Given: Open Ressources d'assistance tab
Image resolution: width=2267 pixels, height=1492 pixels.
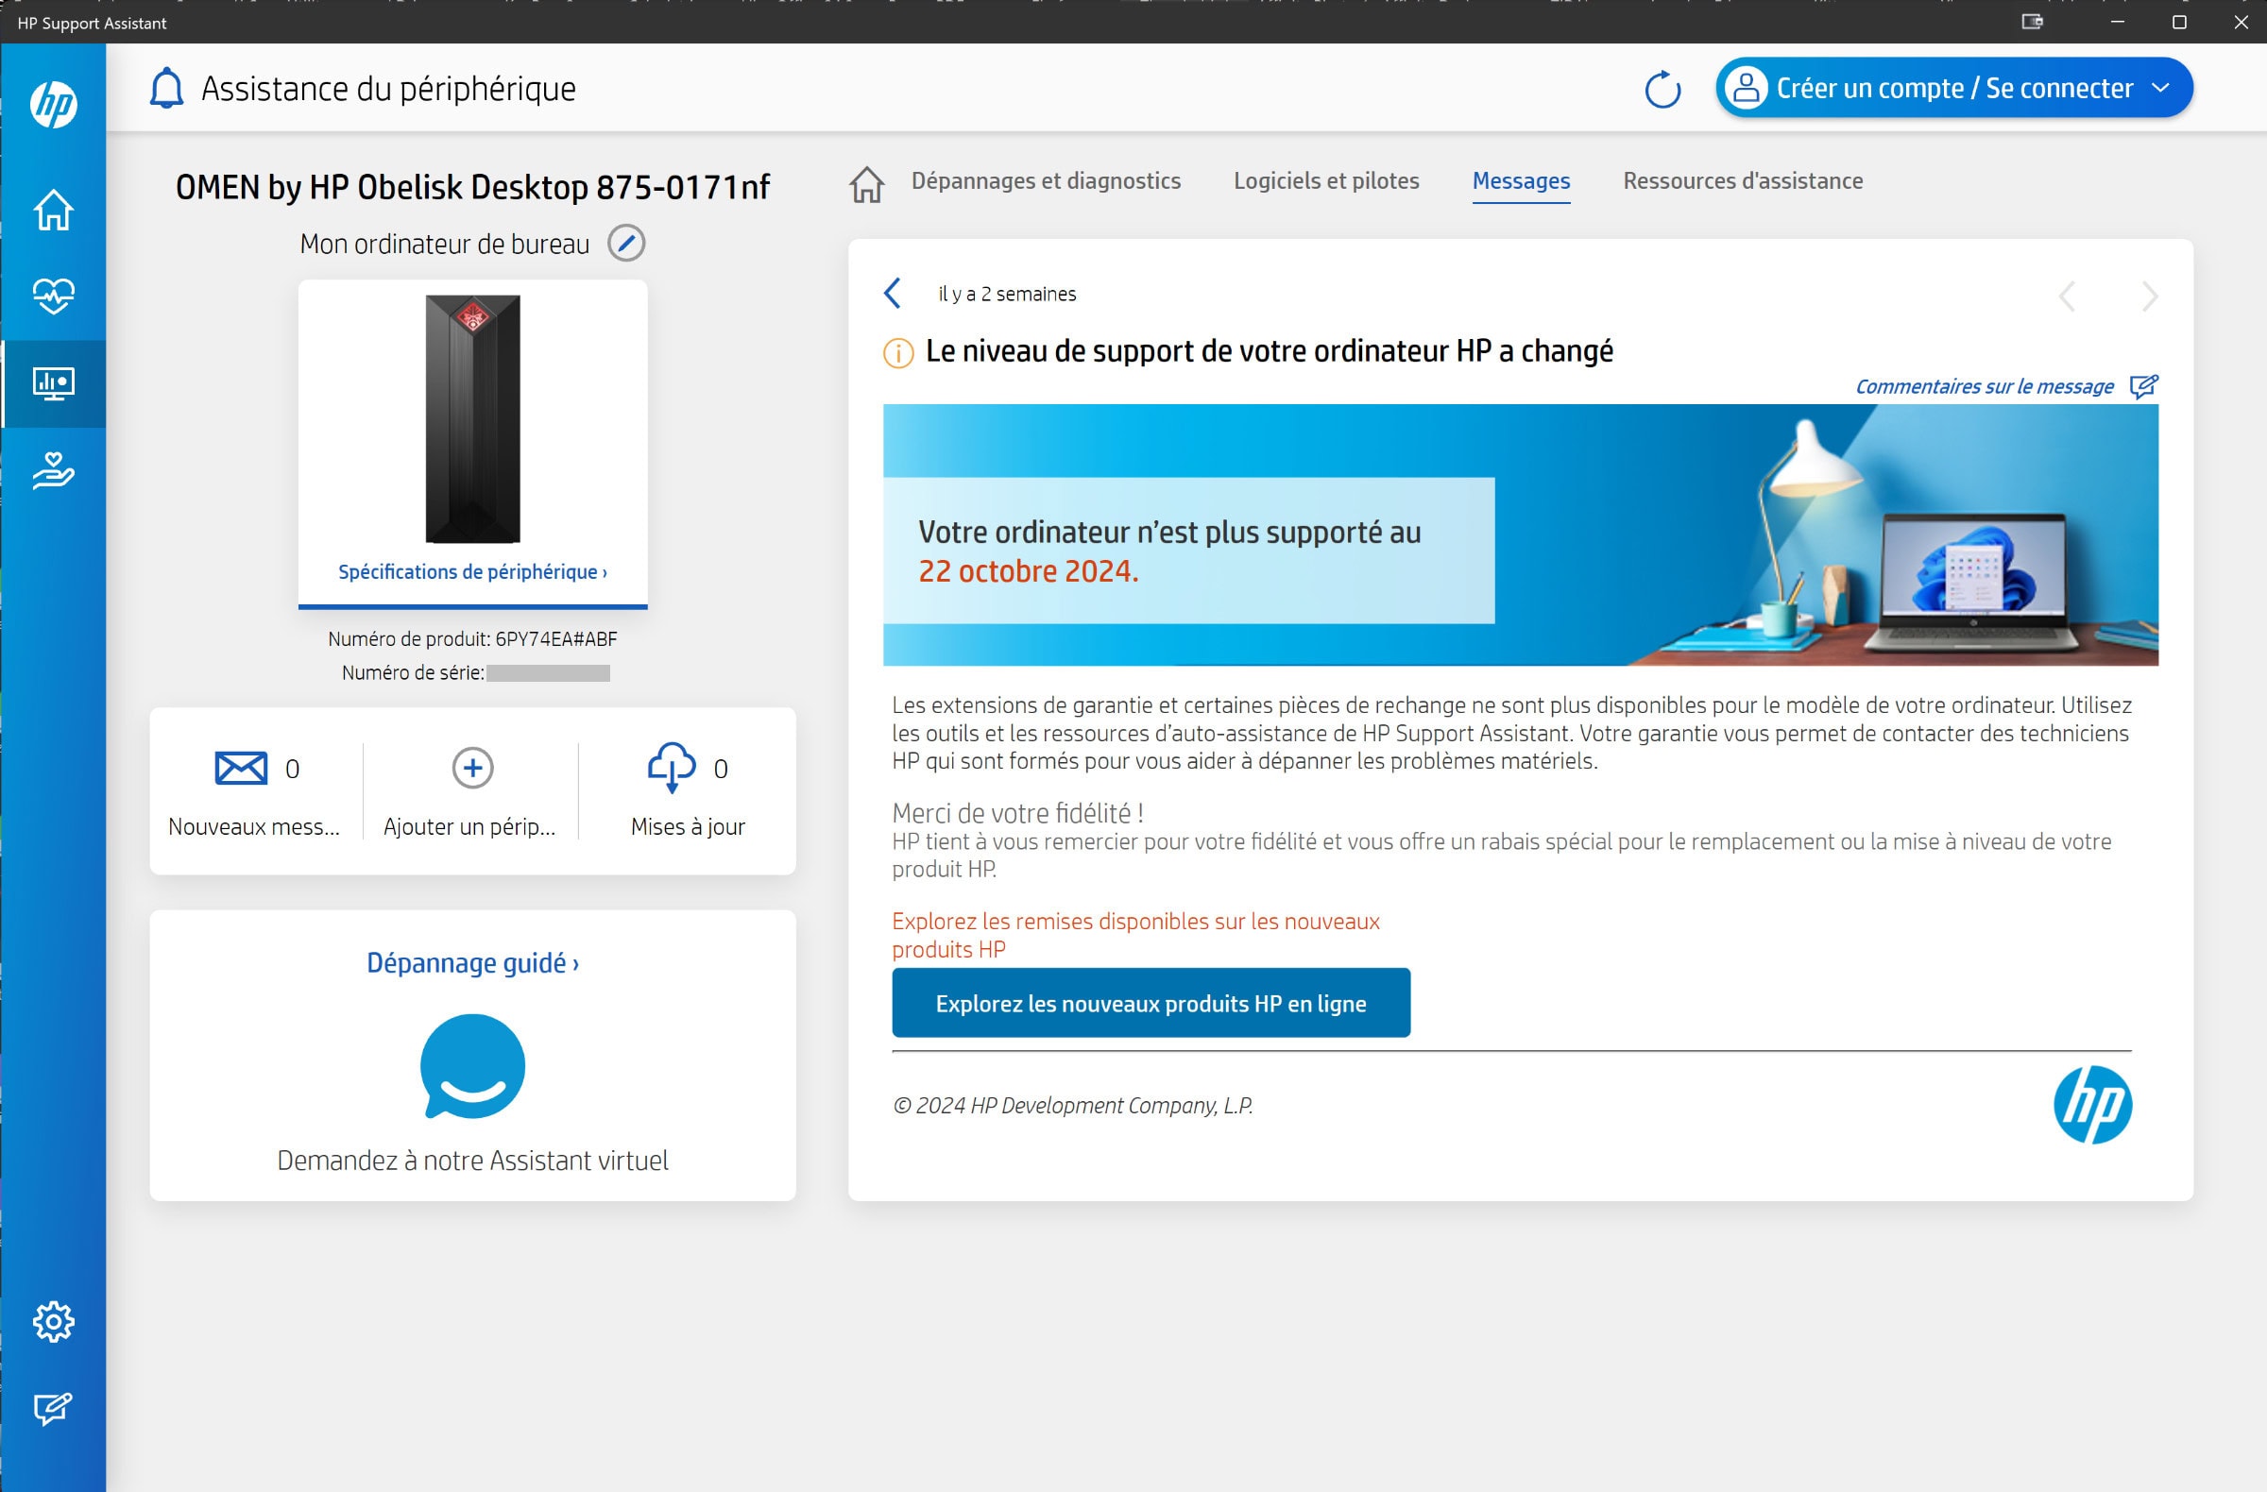Looking at the screenshot, I should (1743, 181).
